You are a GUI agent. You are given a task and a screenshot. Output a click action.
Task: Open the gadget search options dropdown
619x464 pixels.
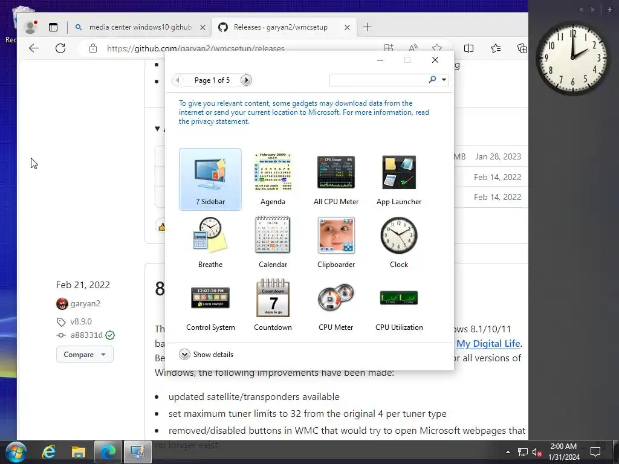[x=444, y=80]
